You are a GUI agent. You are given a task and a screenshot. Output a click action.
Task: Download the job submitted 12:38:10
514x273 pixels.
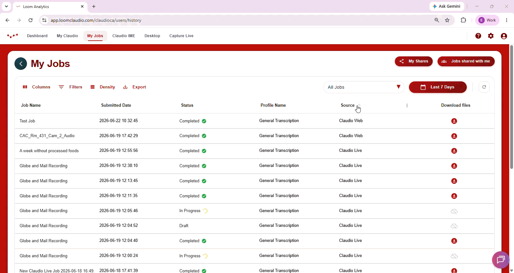pos(454,166)
